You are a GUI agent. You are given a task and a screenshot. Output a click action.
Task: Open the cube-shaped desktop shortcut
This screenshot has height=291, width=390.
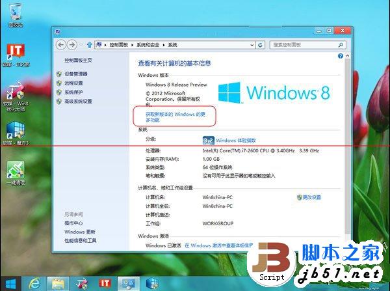pos(16,133)
